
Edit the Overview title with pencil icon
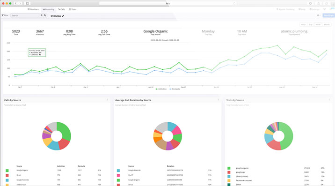[x=63, y=16]
